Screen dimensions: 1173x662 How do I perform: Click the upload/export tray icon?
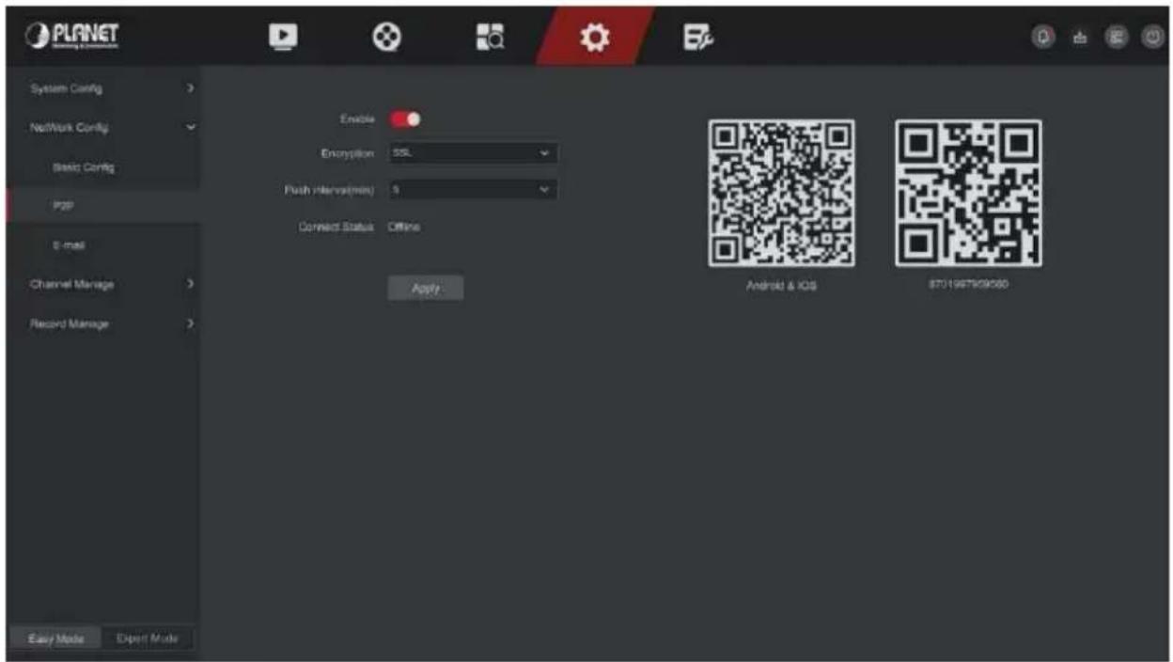1079,36
